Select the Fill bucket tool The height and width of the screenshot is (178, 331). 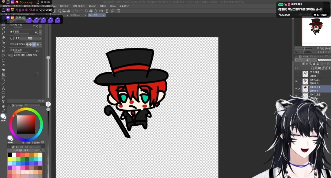3,70
